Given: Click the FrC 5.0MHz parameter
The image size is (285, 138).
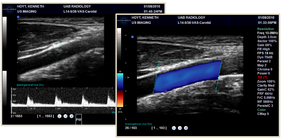Looking at the screenshot, I should coord(266,98).
